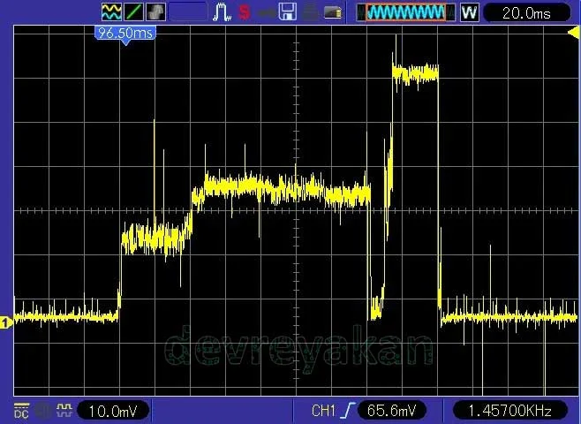This screenshot has width=581, height=424.
Task: Click the rising edge trigger slope icon
Action: (x=348, y=410)
